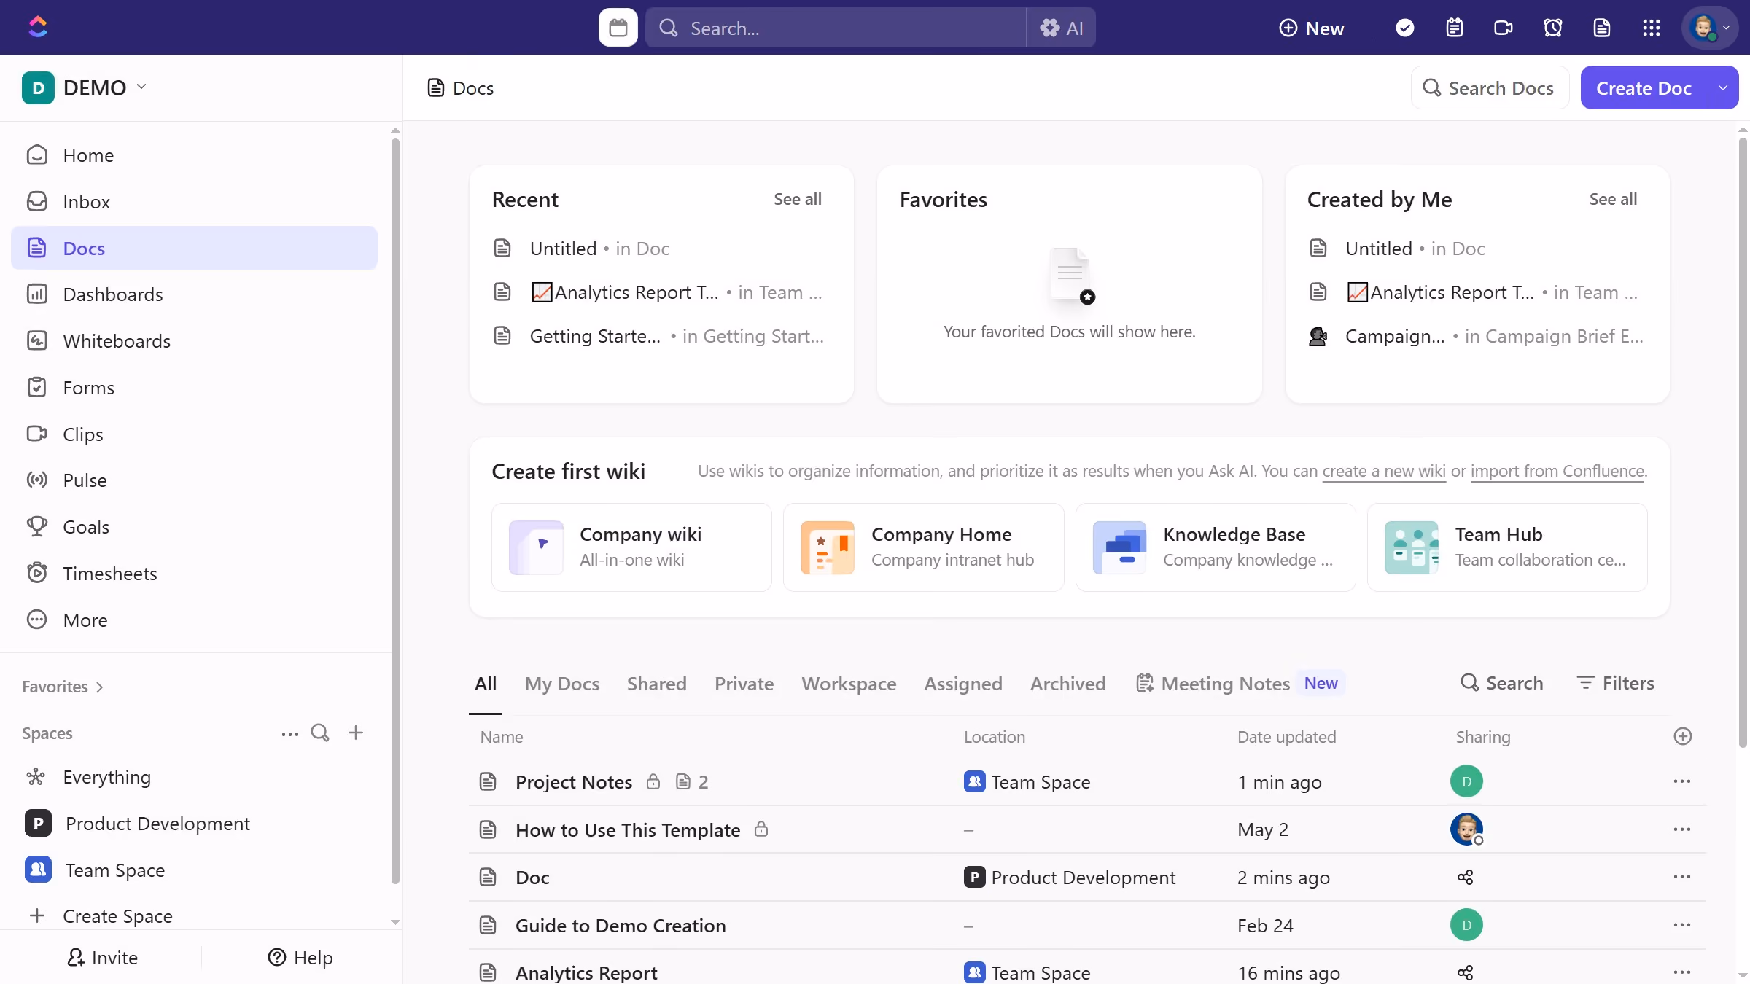Select the Company wiki template card

631,547
